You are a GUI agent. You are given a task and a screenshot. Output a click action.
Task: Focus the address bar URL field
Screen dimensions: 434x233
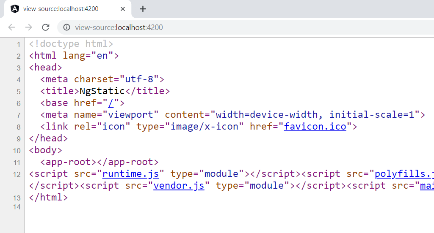212,27
